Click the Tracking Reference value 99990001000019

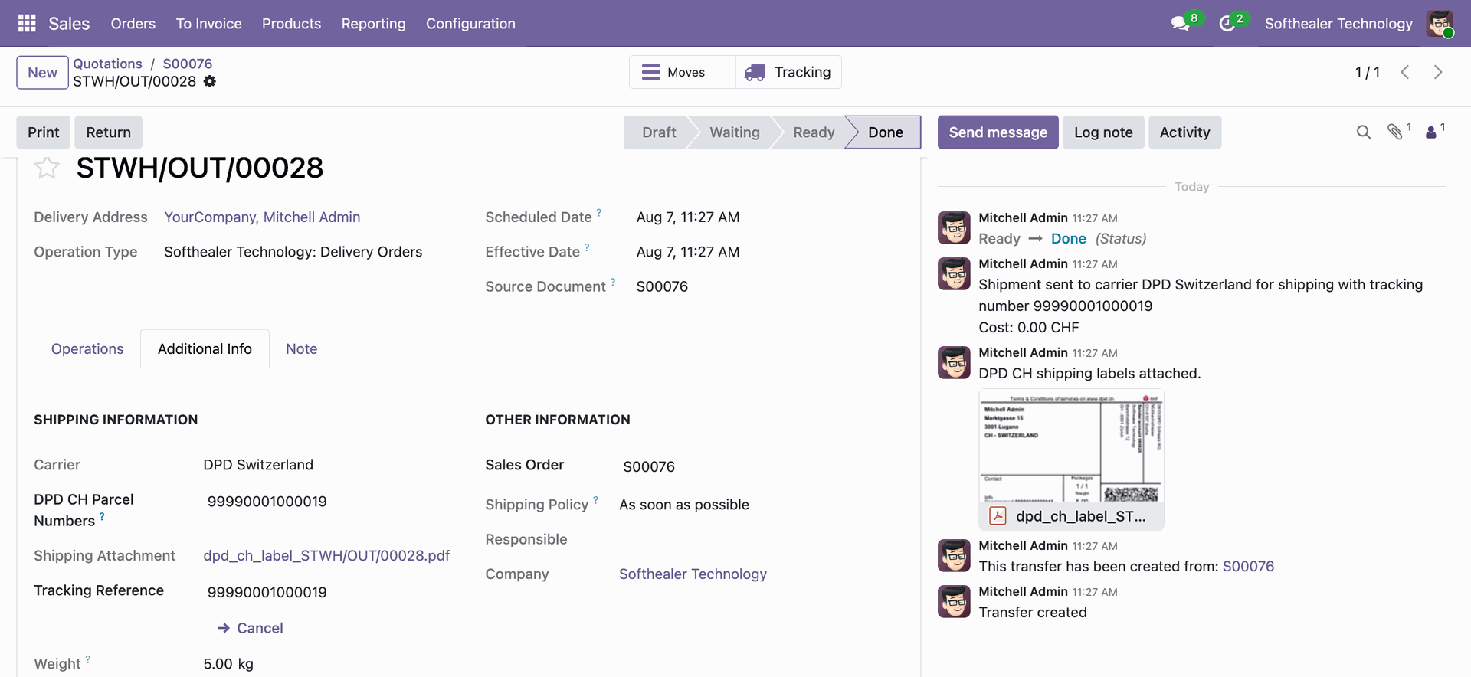pyautogui.click(x=267, y=593)
